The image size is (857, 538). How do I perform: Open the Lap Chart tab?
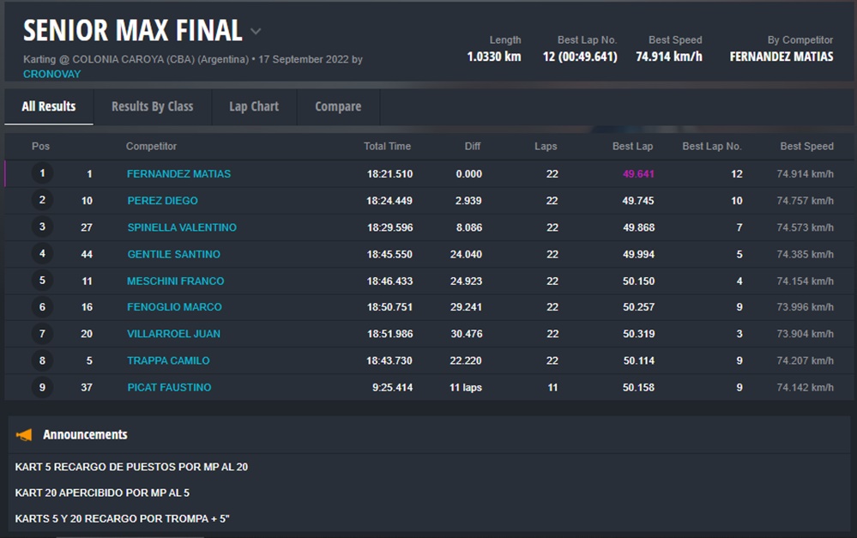coord(253,106)
